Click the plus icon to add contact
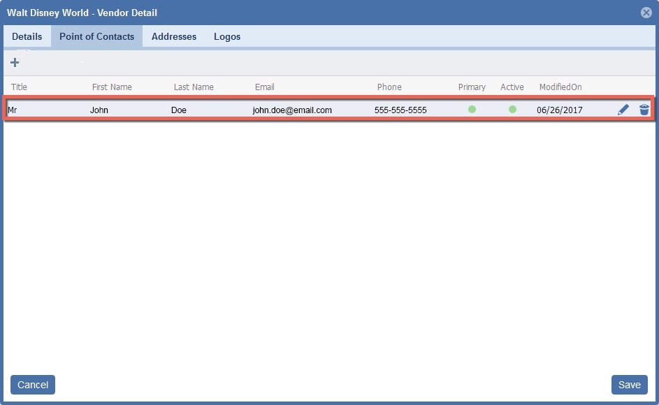Viewport: 659px width, 405px height. point(15,62)
